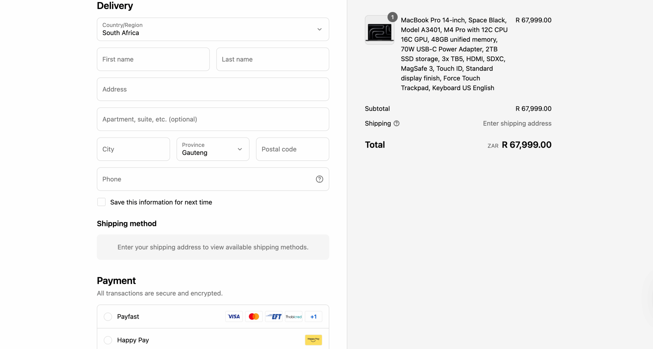Select the Delivery heading
653x349 pixels.
coord(115,6)
